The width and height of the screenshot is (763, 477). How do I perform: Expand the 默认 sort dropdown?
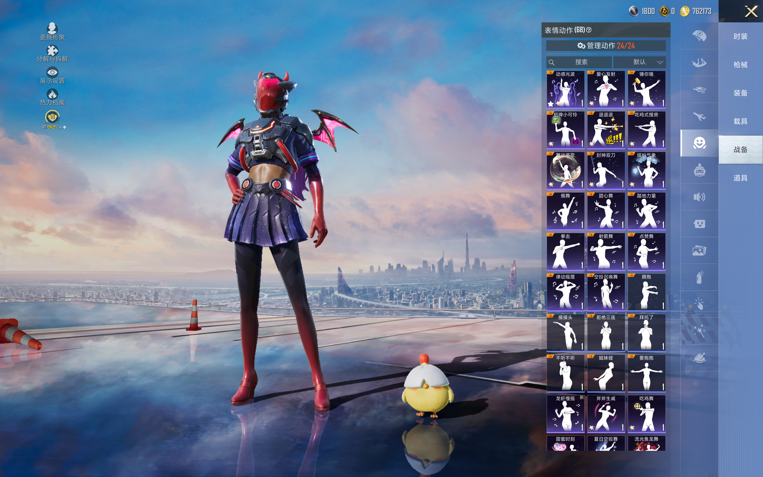pyautogui.click(x=639, y=62)
